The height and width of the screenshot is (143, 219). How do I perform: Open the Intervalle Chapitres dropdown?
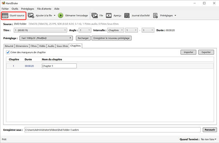[x=115, y=30]
